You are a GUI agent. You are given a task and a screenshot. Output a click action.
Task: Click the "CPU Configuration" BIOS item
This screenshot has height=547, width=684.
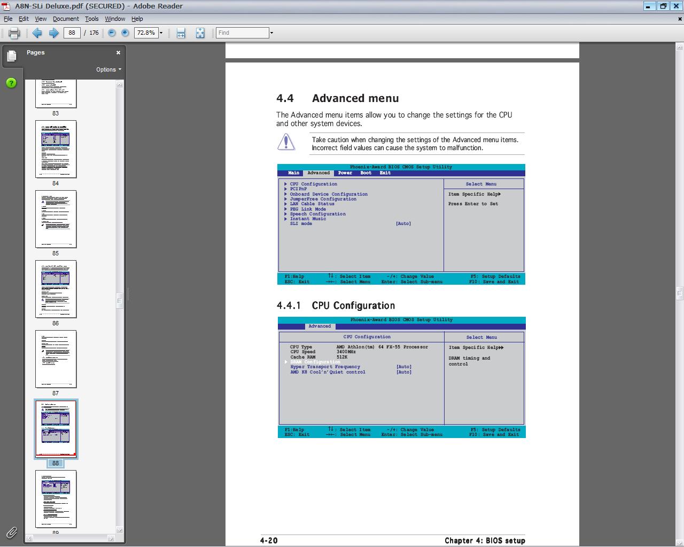[313, 184]
